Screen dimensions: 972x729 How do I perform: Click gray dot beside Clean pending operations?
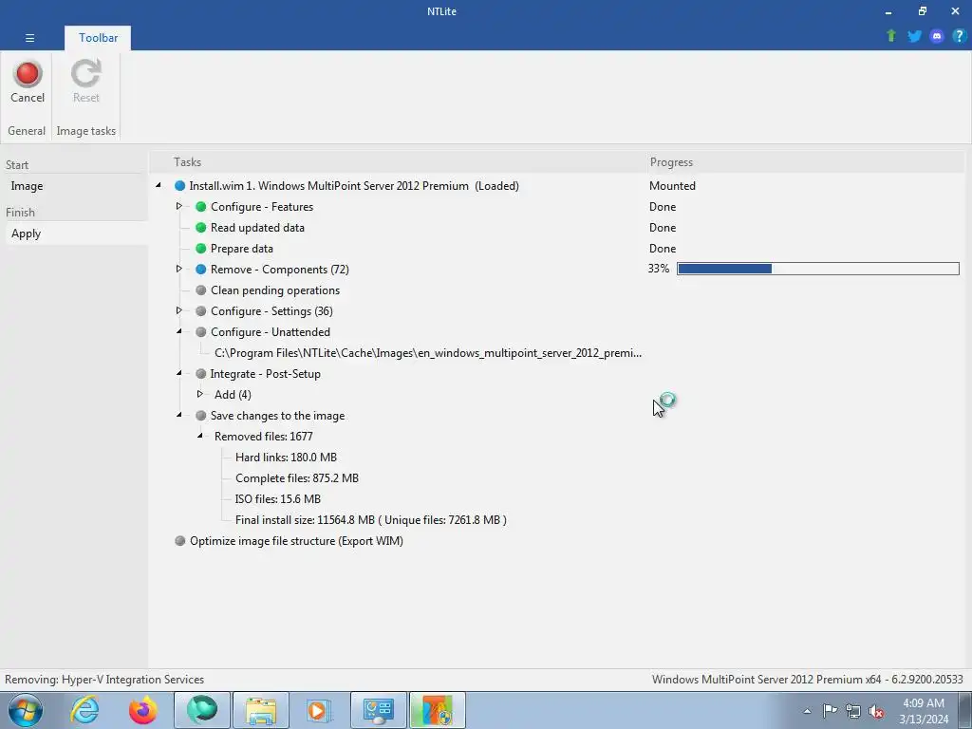coord(201,290)
